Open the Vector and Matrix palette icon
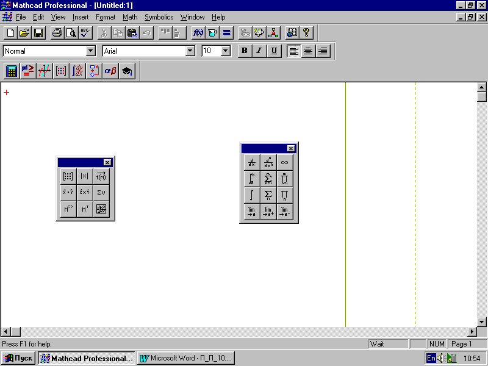The image size is (488, 366). [61, 71]
